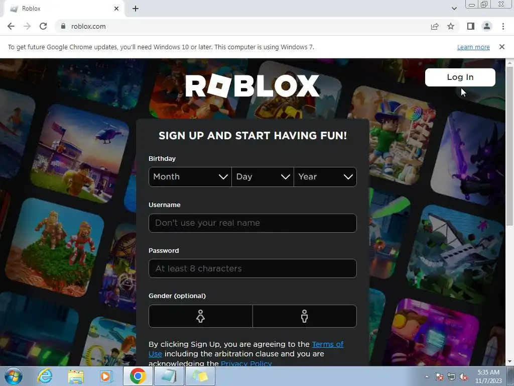
Task: Open the Learn more link
Action: pos(473,47)
